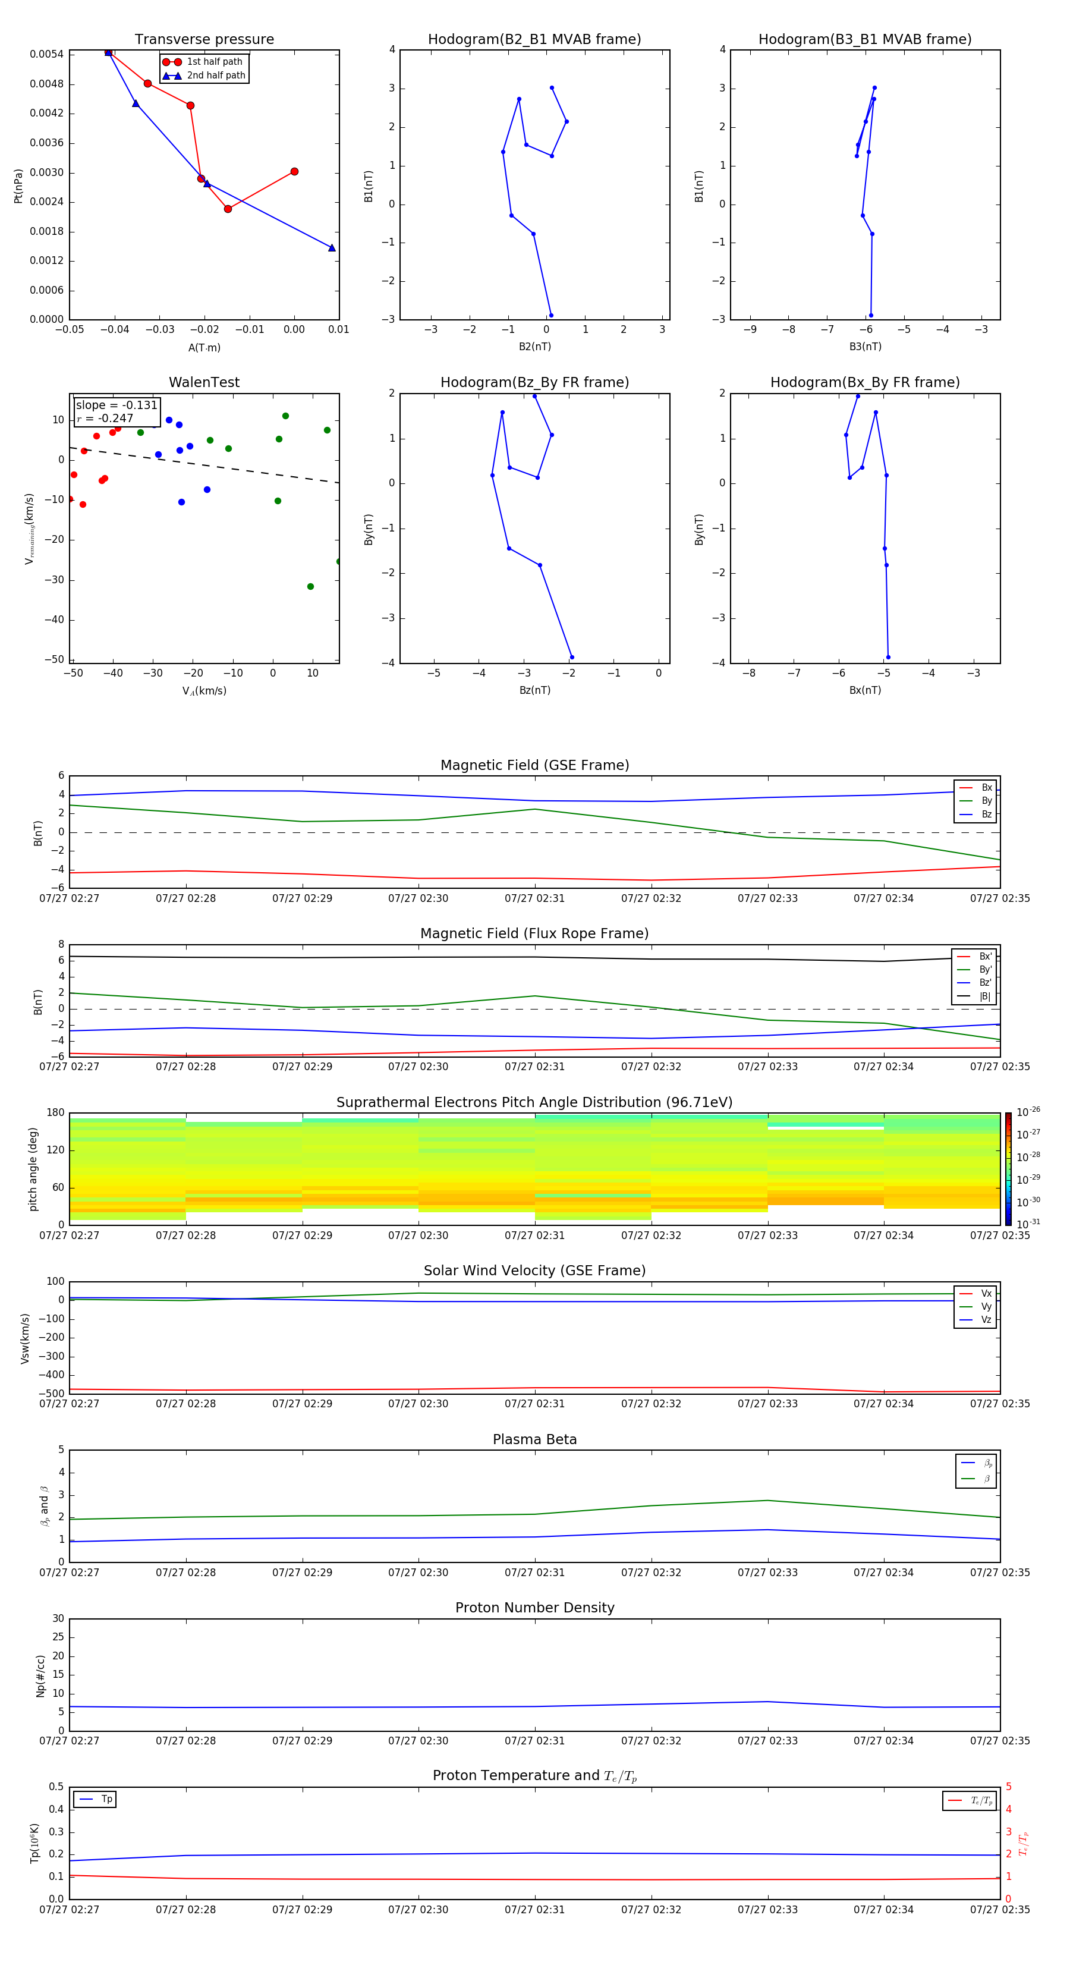Click the 10^-26 colorbar tick label

click(1028, 1112)
